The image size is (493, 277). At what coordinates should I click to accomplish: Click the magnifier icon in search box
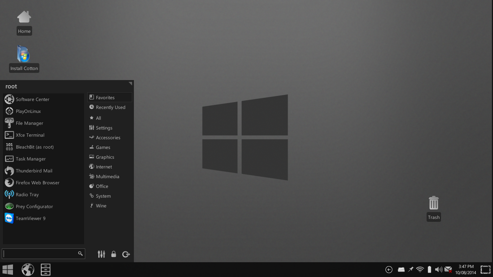(x=80, y=254)
